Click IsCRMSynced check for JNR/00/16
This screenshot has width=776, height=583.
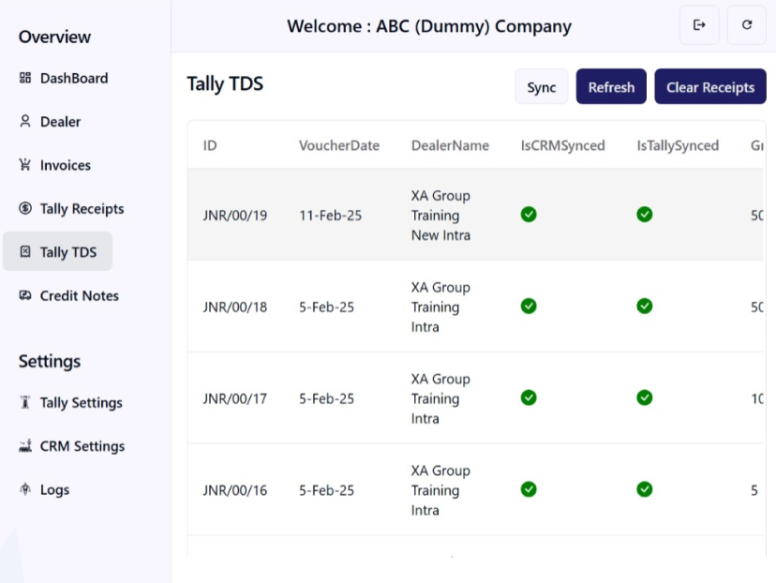tap(529, 489)
